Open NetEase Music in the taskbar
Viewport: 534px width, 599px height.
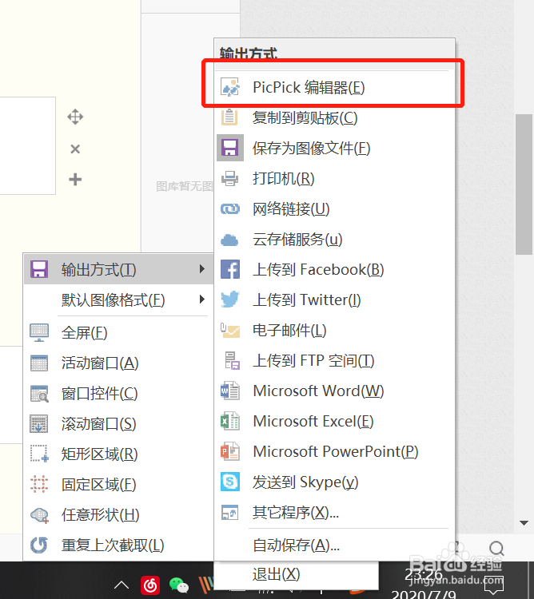[150, 585]
